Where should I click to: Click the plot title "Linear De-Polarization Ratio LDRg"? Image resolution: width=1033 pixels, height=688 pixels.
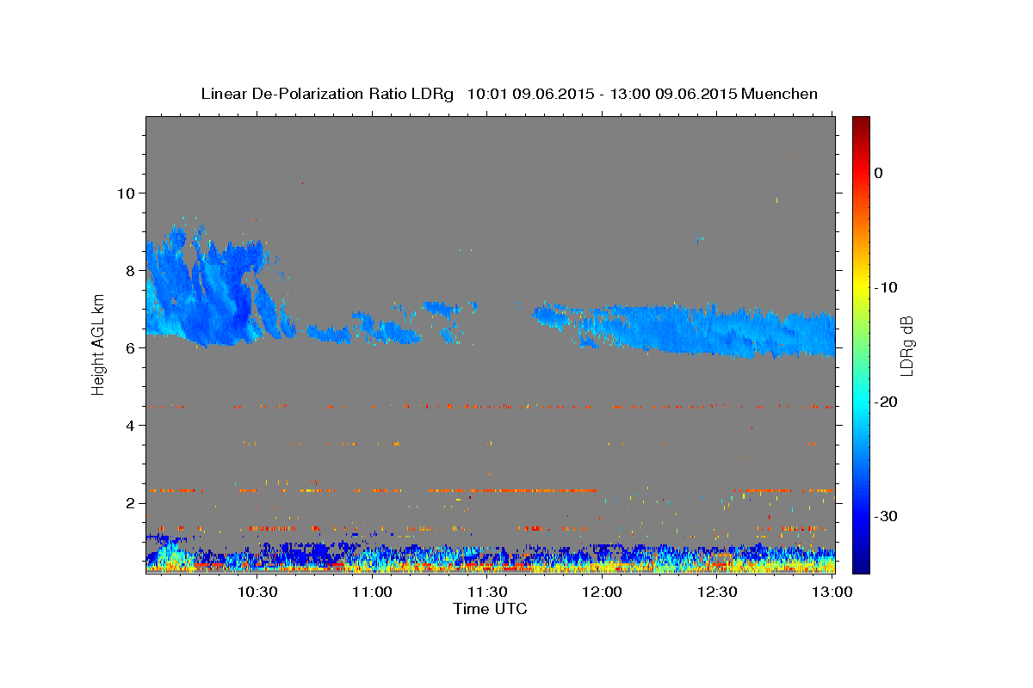[x=326, y=94]
